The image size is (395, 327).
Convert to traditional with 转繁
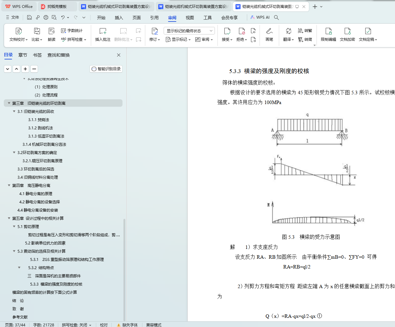(305, 31)
